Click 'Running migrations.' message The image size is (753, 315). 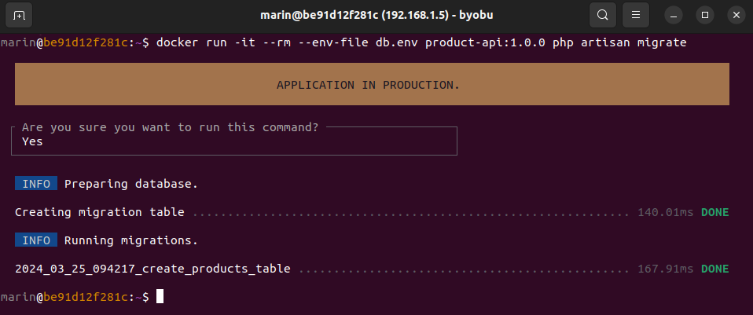(x=131, y=240)
